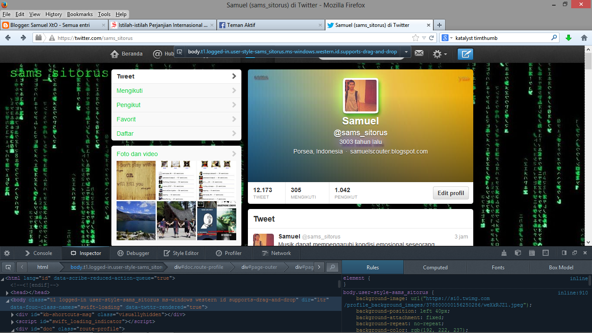Screen dimensions: 592x333
Task: Open the downloads green arrow icon
Action: tap(569, 38)
